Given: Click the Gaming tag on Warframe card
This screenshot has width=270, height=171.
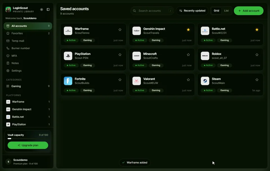Looking at the screenshot, I should pos(87,40).
